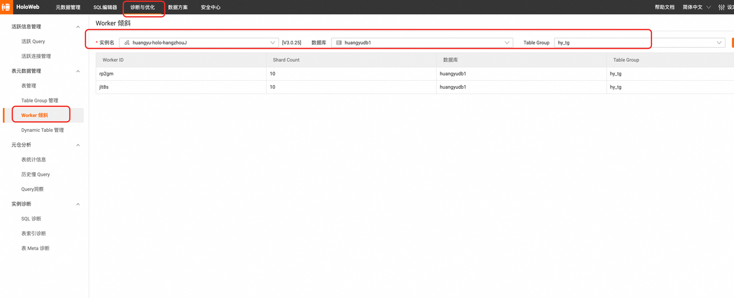This screenshot has width=734, height=298.
Task: Open 表统计信息 in sidebar
Action: click(x=33, y=160)
